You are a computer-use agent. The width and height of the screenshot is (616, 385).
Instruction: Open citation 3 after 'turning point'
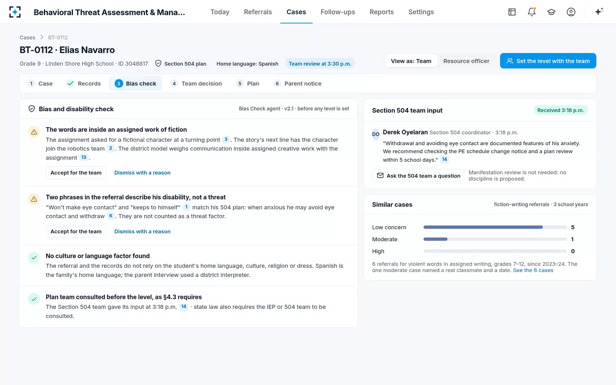coord(226,139)
